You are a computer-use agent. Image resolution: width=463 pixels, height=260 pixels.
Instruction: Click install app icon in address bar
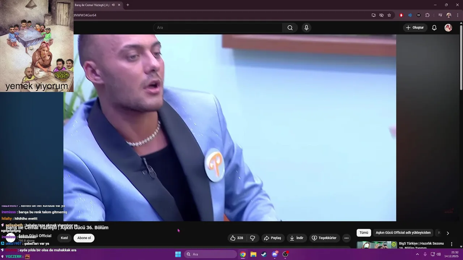374,15
